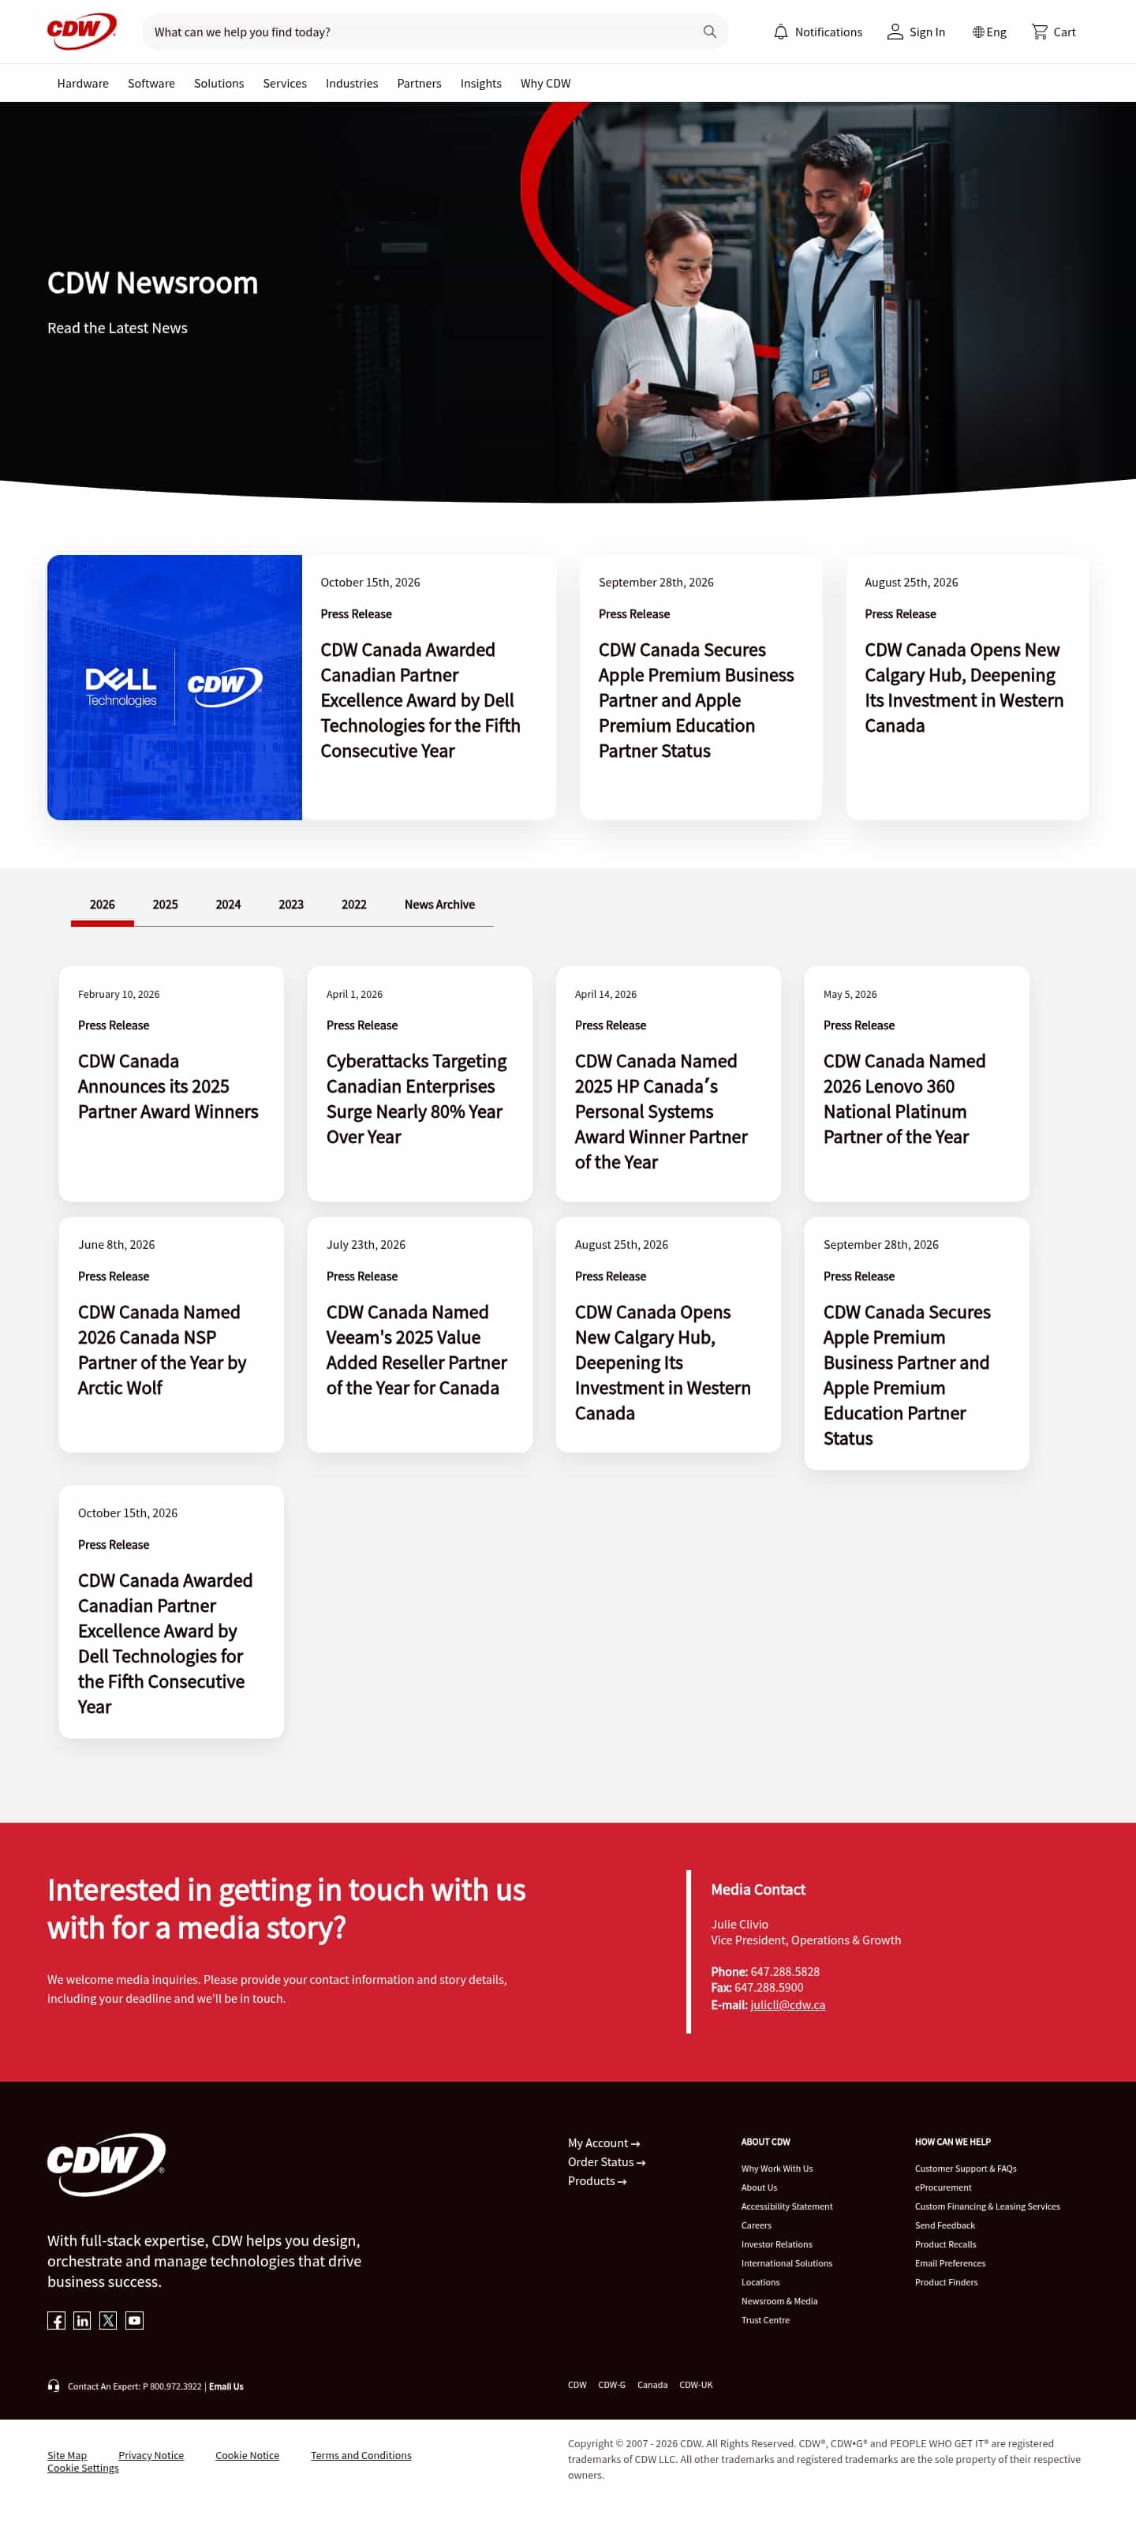Switch to the 2025 news tab
The width and height of the screenshot is (1136, 2538).
click(x=166, y=905)
